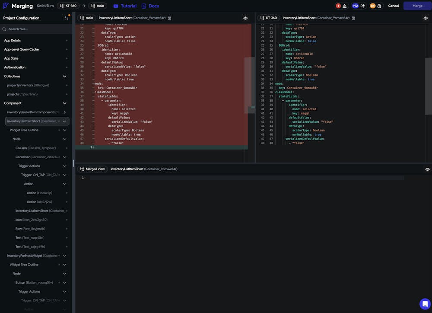Open warnings via the triangle alert icon
This screenshot has height=313, width=432.
(x=344, y=6)
